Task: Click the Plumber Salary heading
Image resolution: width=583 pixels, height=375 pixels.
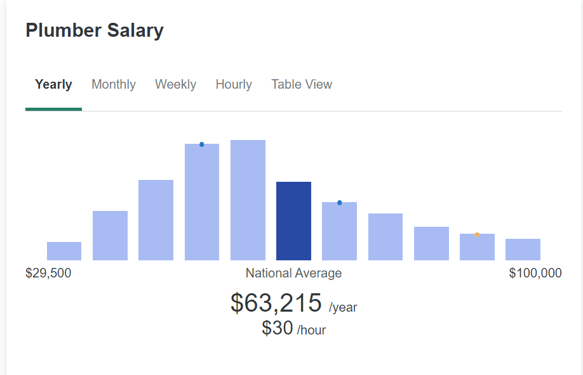Action: click(95, 30)
